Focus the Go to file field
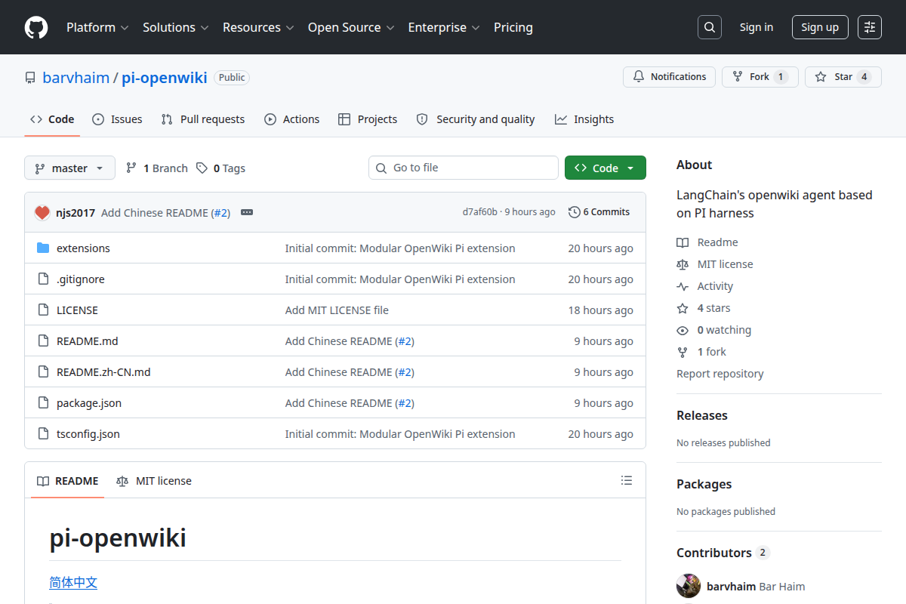The width and height of the screenshot is (906, 604). [464, 168]
